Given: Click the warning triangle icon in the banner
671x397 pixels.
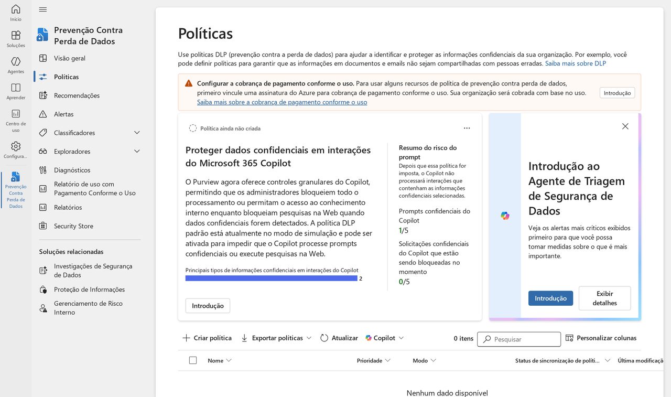Looking at the screenshot, I should tap(189, 83).
